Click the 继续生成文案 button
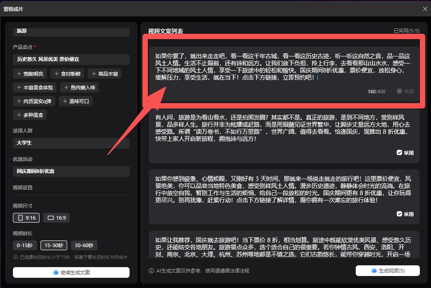The image size is (431, 288). (71, 272)
